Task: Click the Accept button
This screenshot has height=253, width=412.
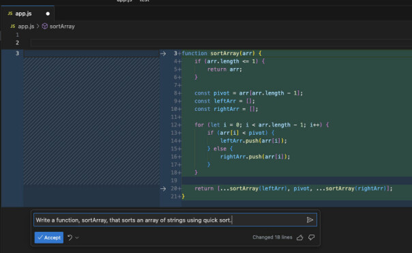Action: 49,237
